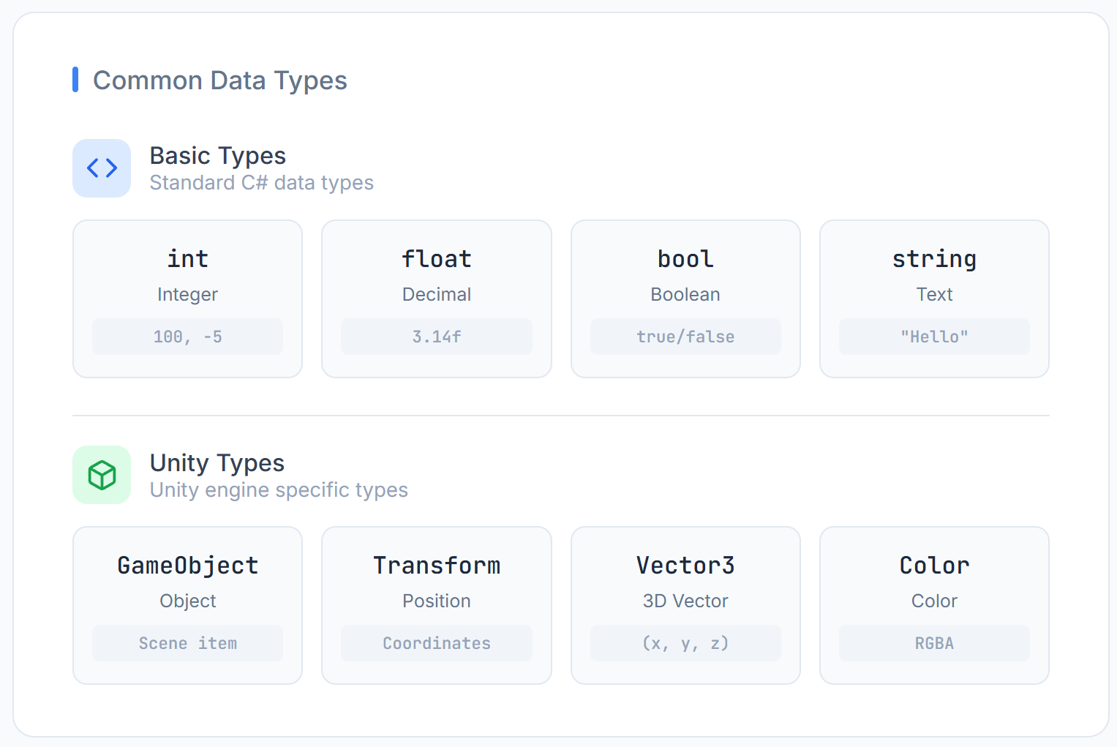Click the green cube icon beside Unity Types
The height and width of the screenshot is (747, 1117).
coord(102,475)
